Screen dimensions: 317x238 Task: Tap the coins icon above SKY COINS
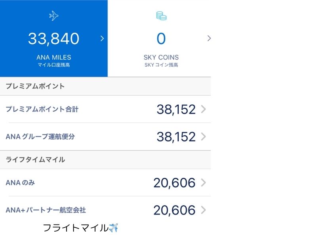tap(161, 16)
